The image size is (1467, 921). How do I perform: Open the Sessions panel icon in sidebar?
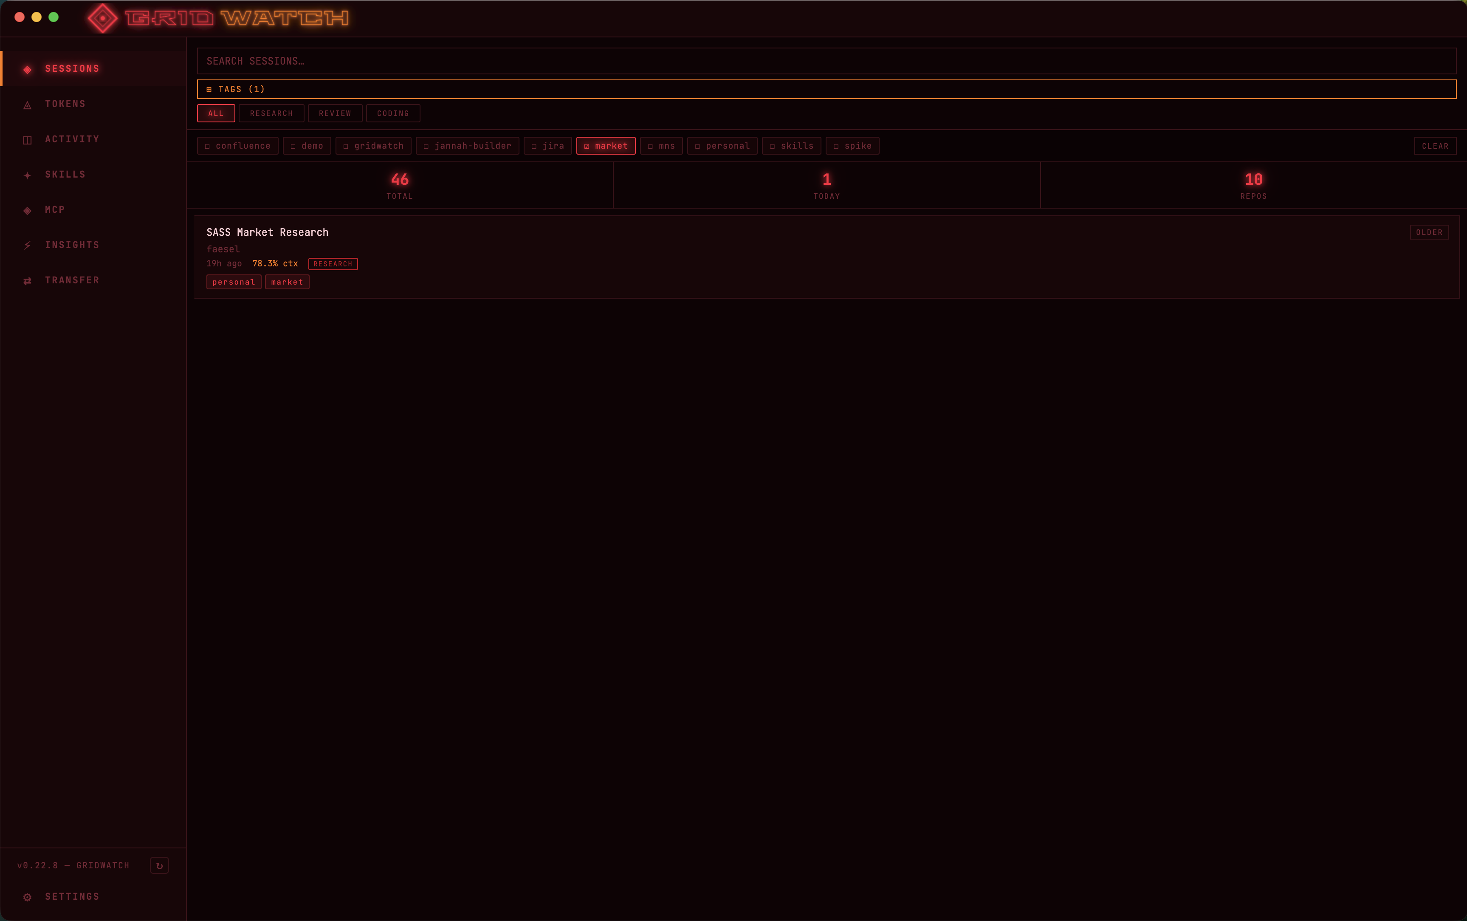[x=28, y=69]
